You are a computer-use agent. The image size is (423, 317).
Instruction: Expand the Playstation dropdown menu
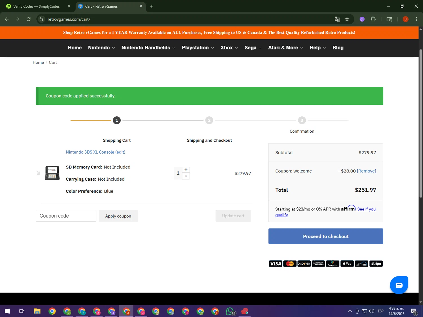point(198,48)
